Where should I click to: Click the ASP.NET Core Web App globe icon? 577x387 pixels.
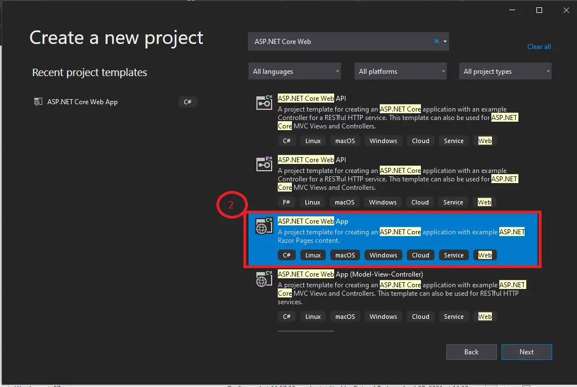click(264, 226)
